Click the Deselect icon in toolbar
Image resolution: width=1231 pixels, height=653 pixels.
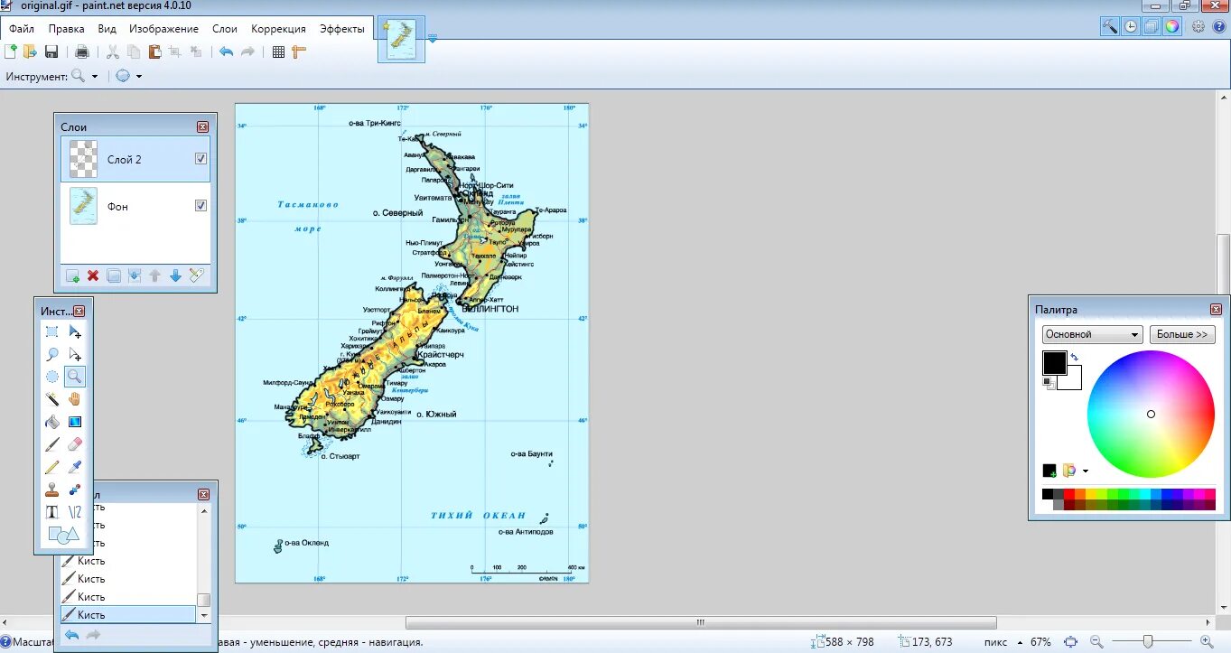(196, 51)
